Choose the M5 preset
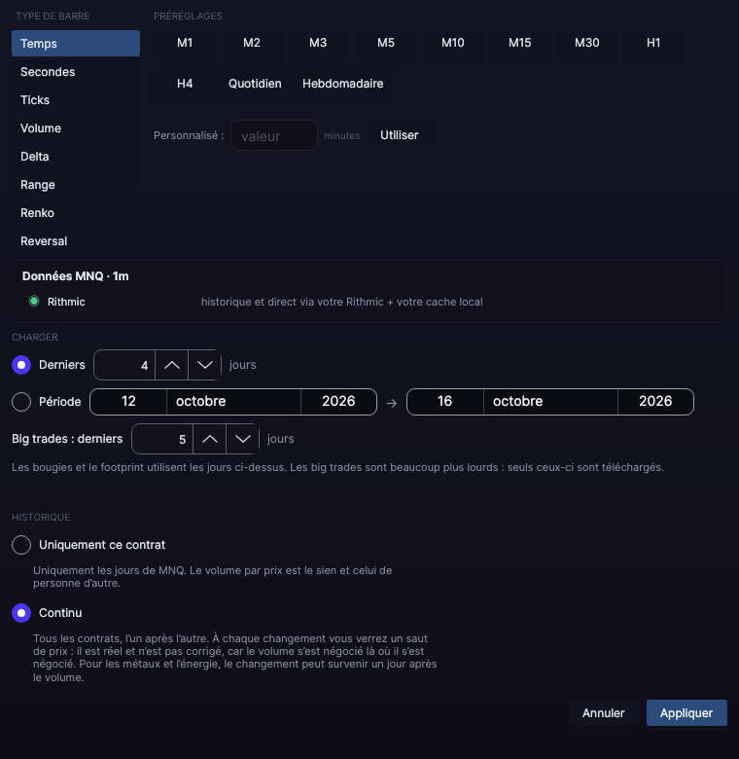739x759 pixels. coord(385,43)
